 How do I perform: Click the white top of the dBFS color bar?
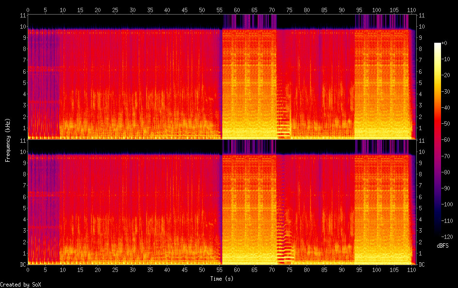[x=437, y=45]
